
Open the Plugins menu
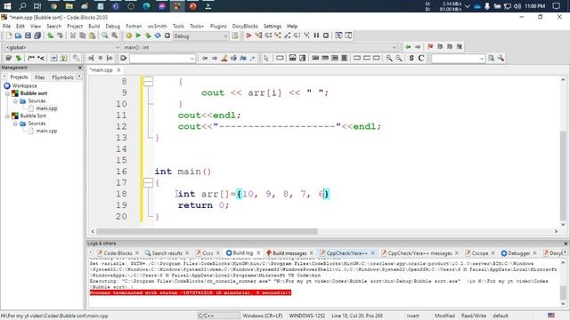(218, 26)
